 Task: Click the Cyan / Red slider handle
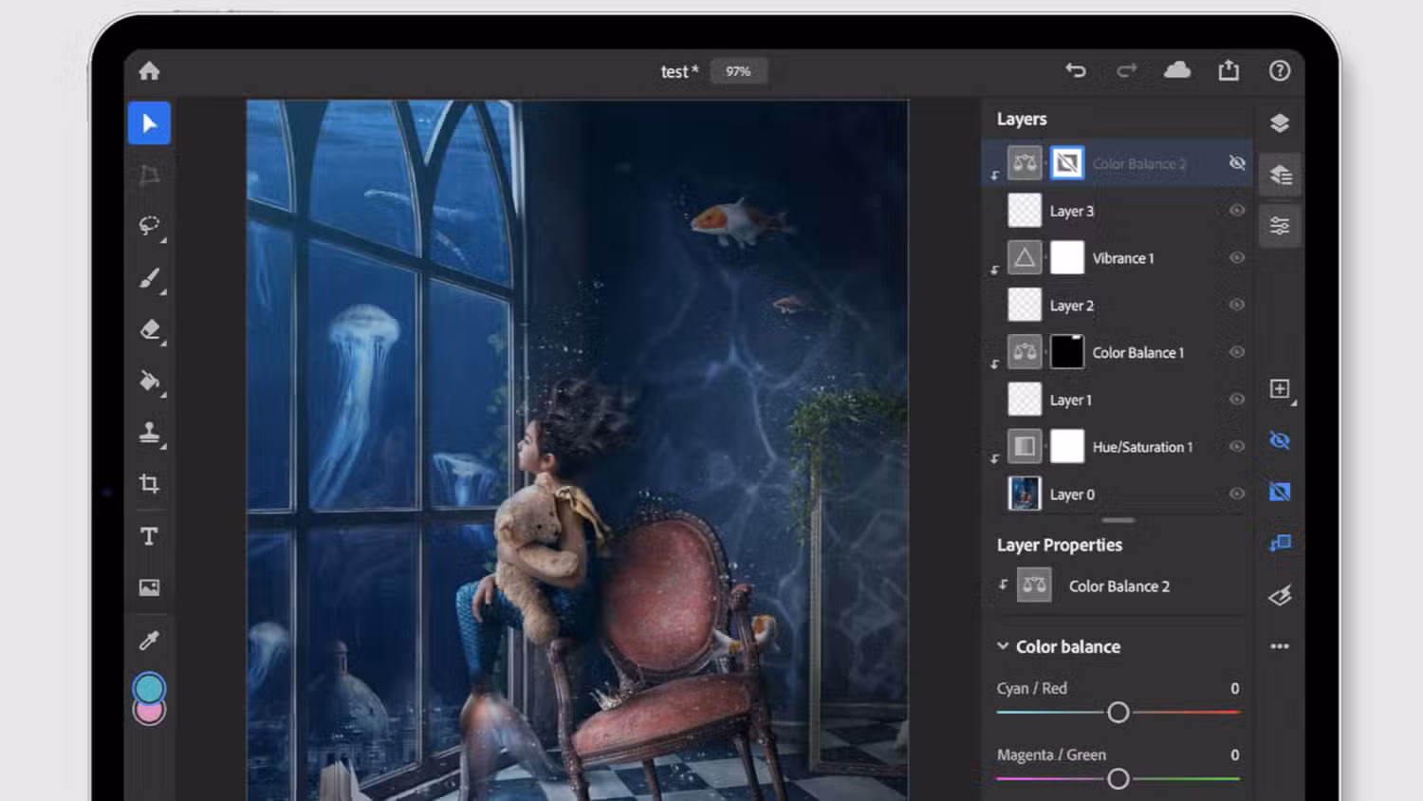point(1118,712)
